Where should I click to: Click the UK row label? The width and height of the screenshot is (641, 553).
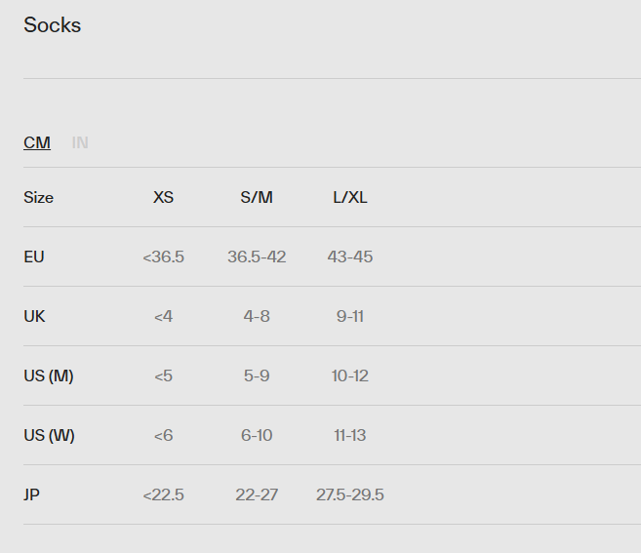[34, 316]
